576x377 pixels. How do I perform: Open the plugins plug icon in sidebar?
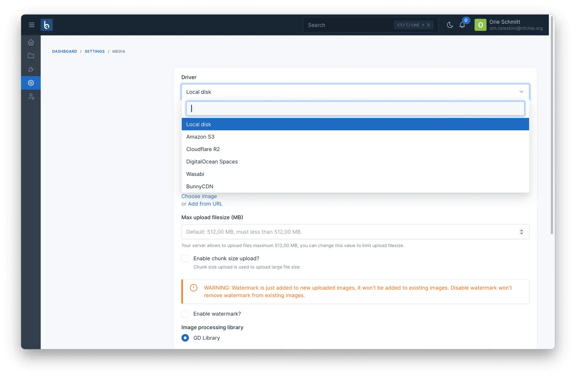[x=31, y=69]
